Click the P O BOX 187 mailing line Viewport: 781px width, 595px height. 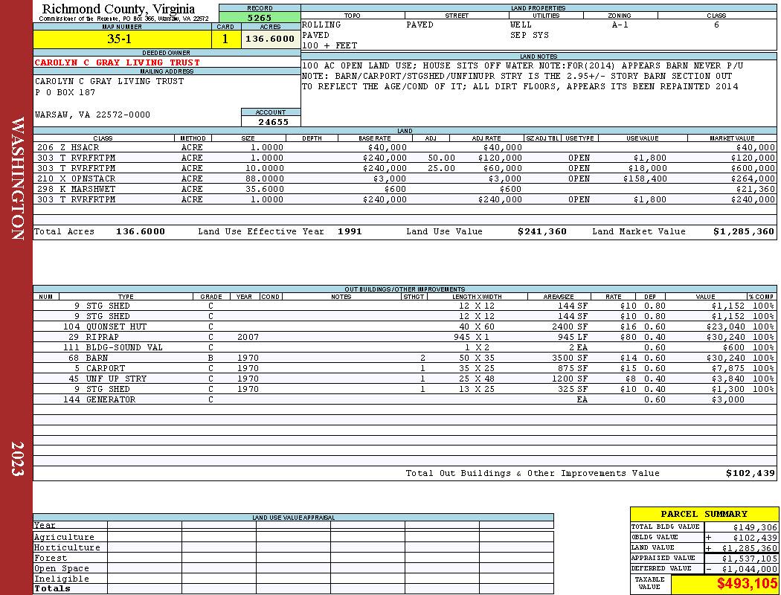click(x=65, y=92)
